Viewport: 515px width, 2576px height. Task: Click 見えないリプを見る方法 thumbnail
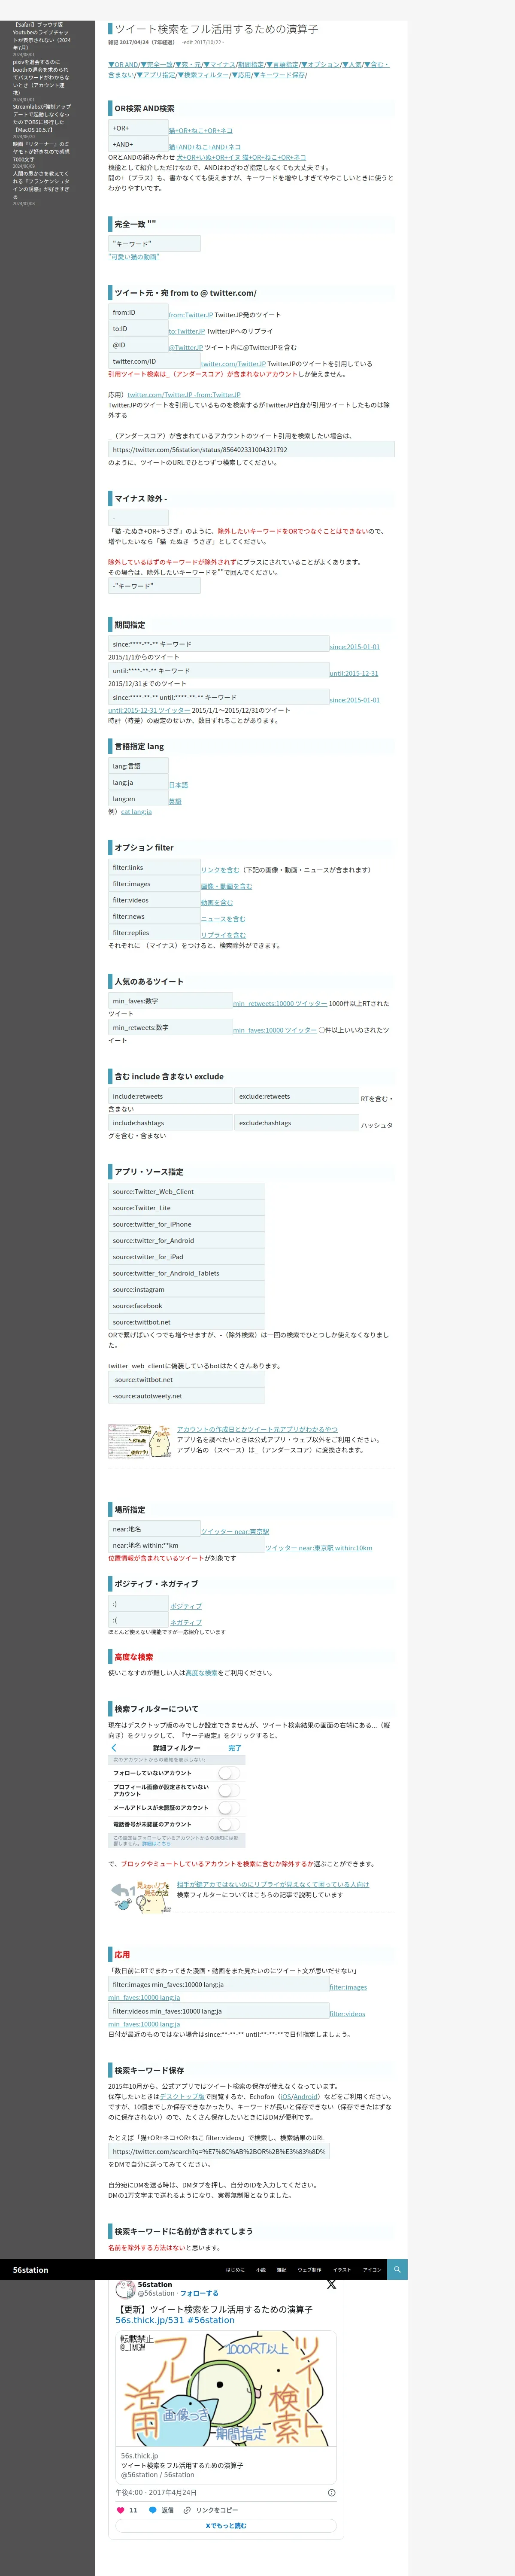(139, 1897)
